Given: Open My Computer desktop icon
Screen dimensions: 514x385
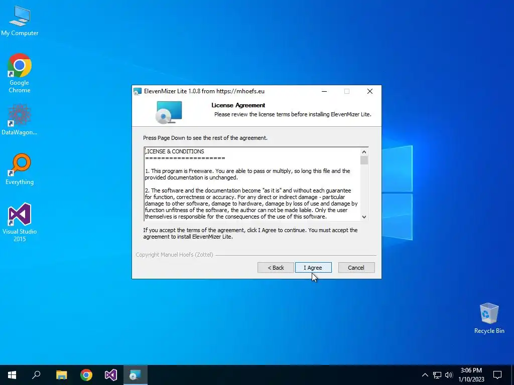Looking at the screenshot, I should tap(20, 20).
